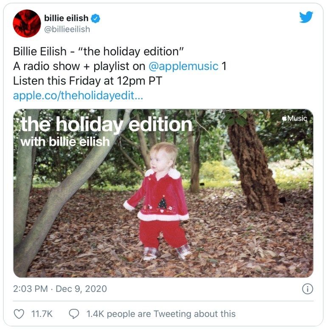Click "with billie eilish" subtitle on the image
Viewport: 326px width, 331px height.
point(65,142)
